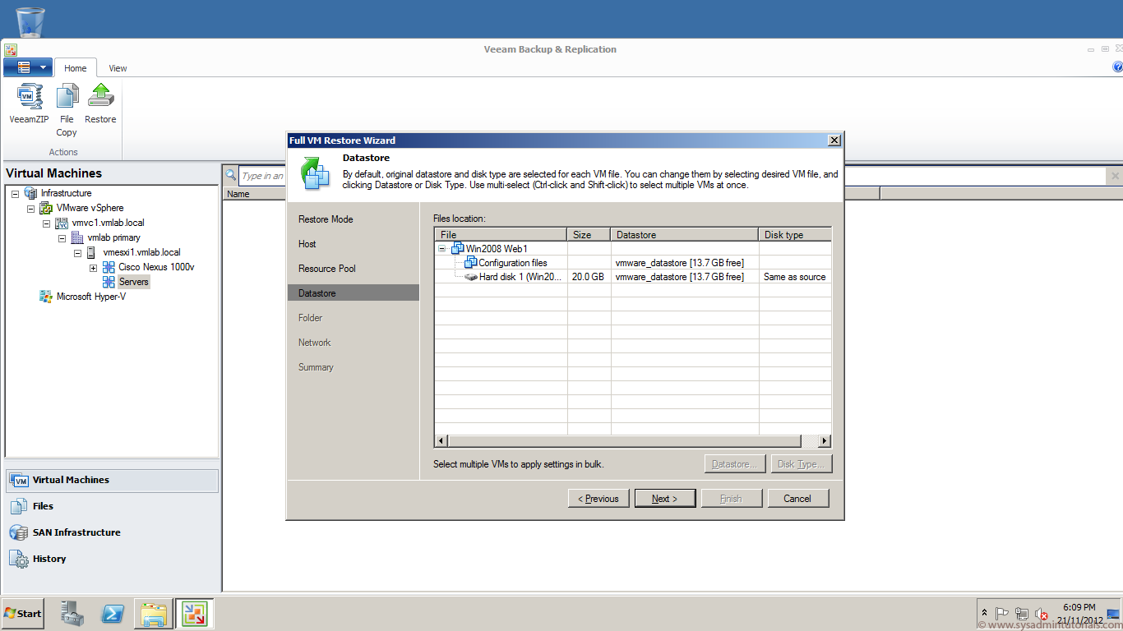1123x631 pixels.
Task: Click the Infrastructure node icon
Action: (x=30, y=193)
